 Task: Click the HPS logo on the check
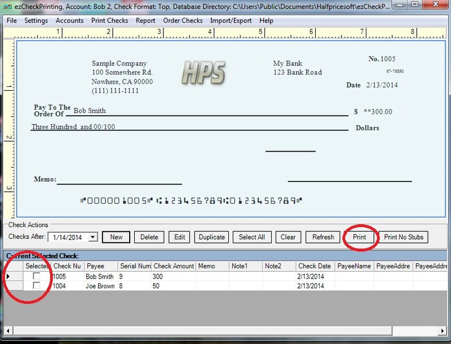coord(203,73)
